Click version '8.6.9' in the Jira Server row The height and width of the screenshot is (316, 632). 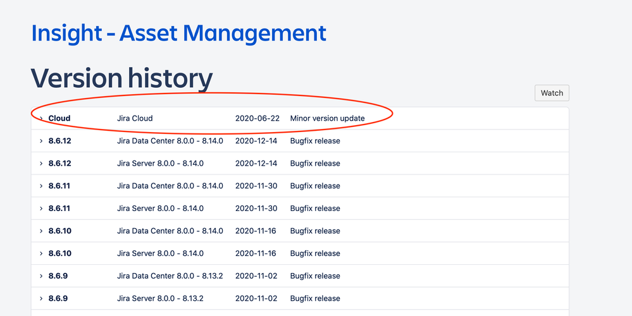tap(58, 299)
